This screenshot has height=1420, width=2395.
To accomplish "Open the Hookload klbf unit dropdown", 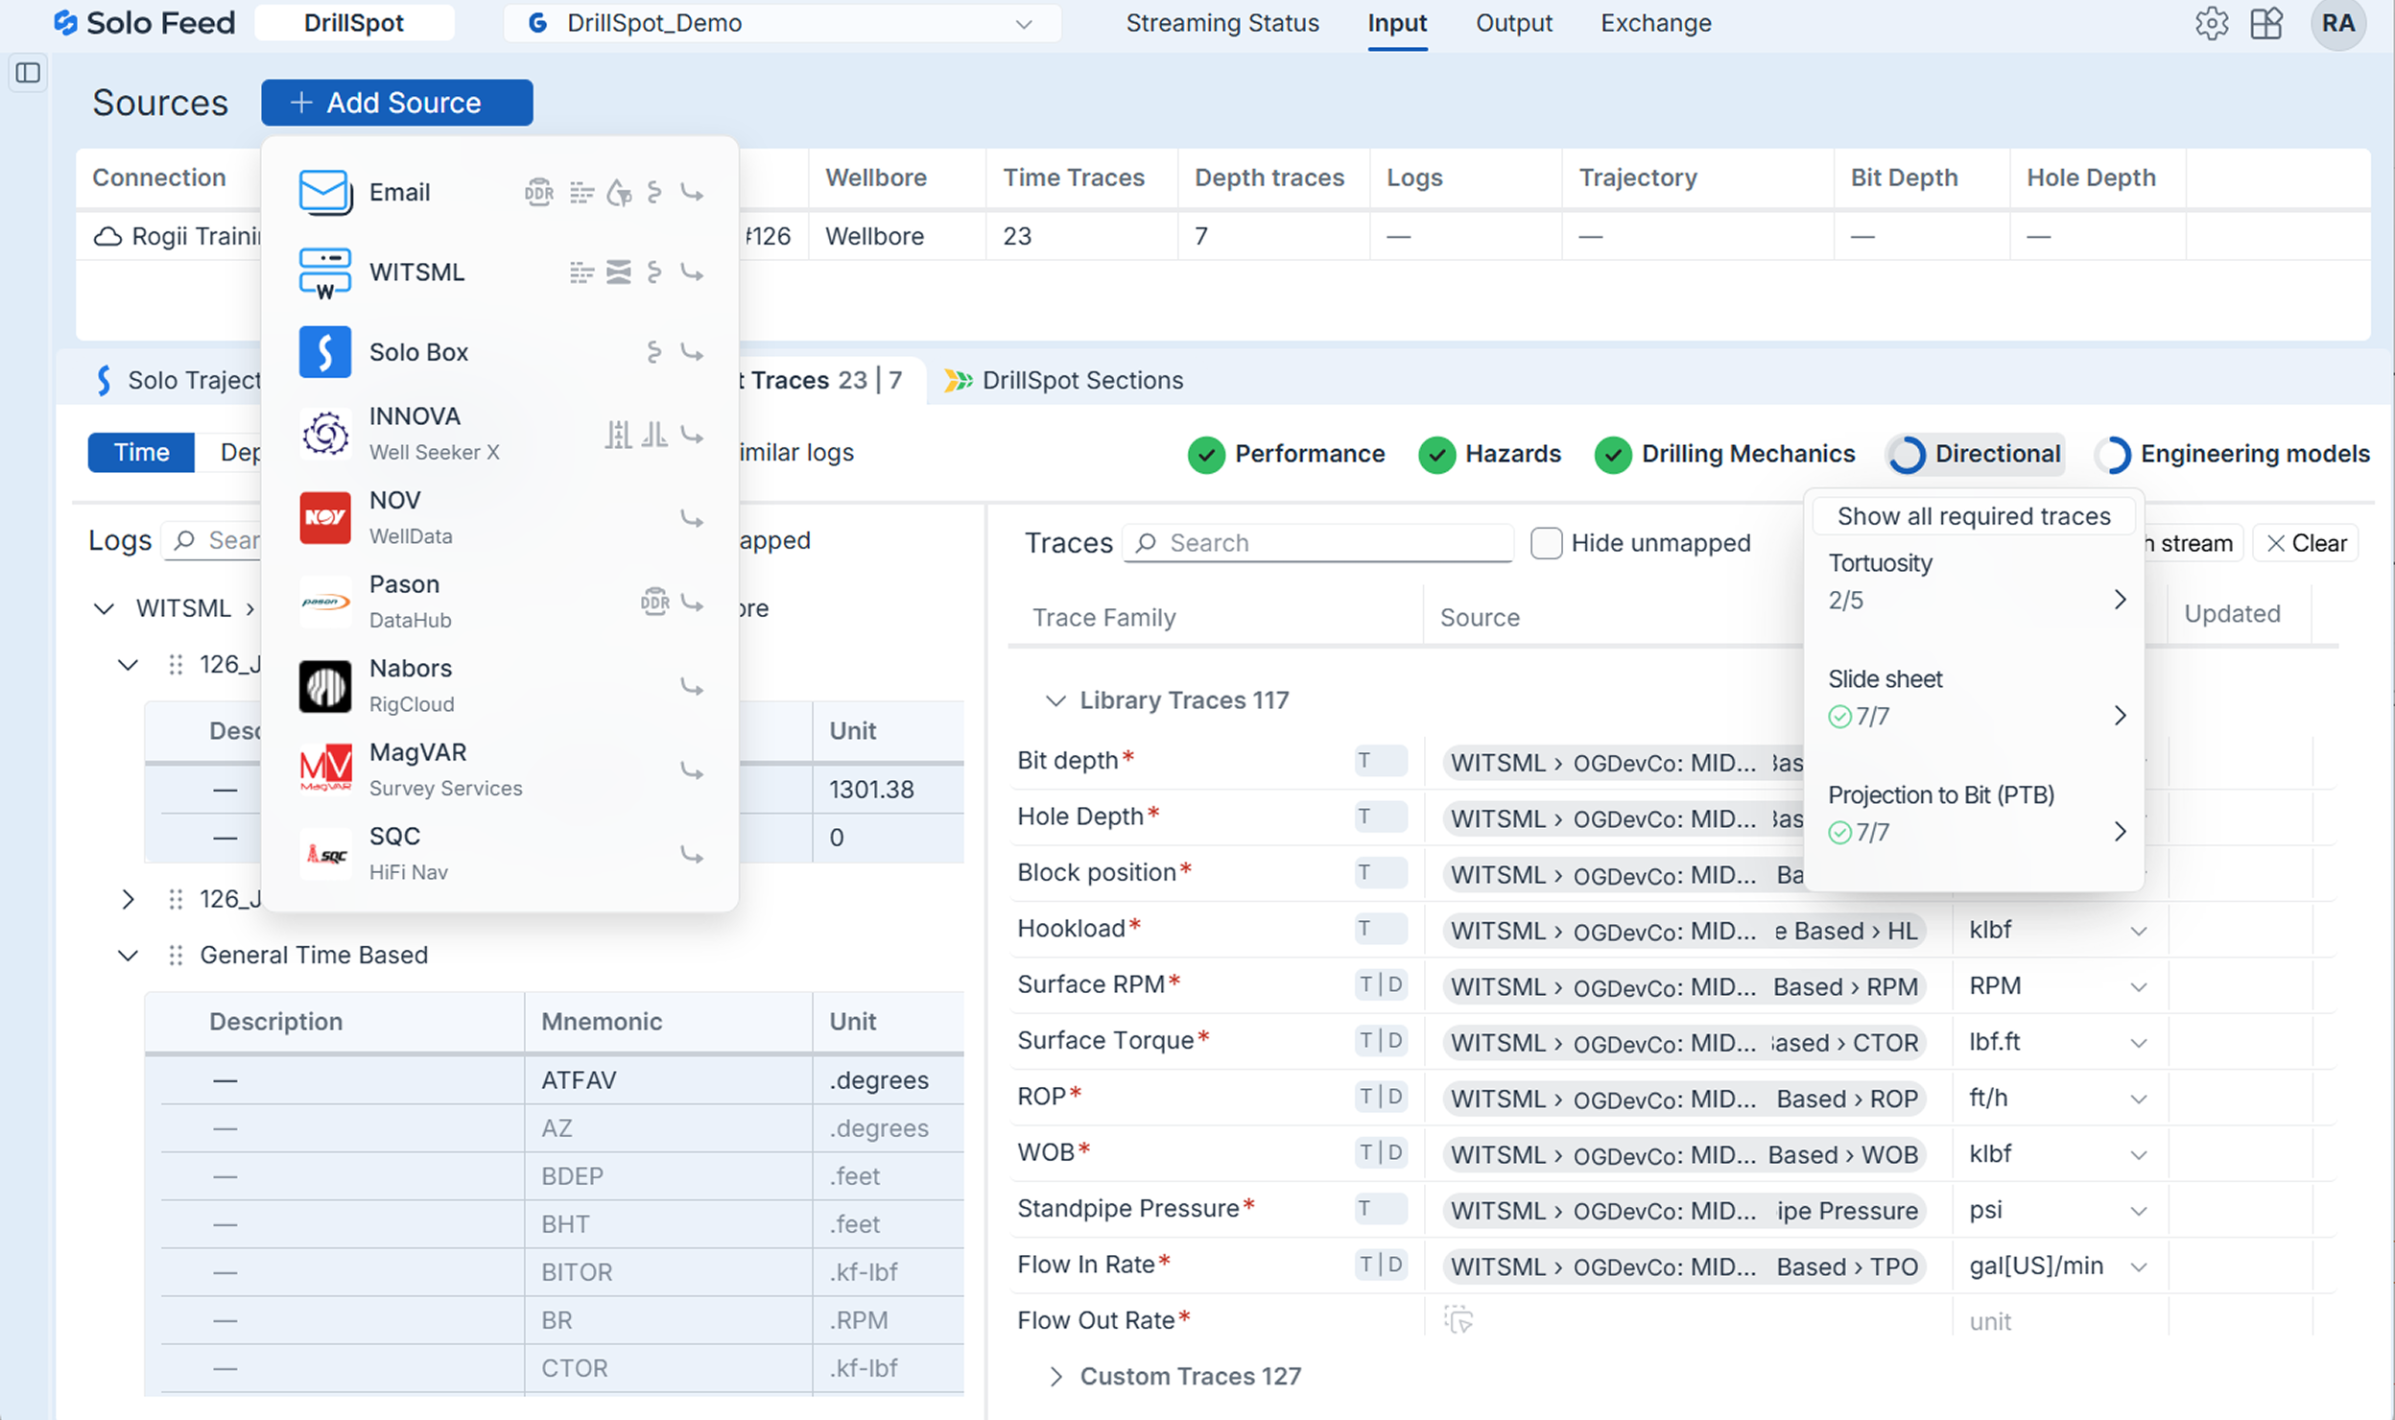I will tap(2138, 931).
